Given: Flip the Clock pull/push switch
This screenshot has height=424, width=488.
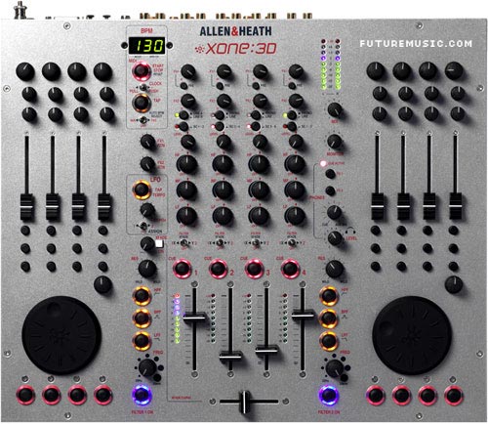Looking at the screenshot, I should pos(142,87).
